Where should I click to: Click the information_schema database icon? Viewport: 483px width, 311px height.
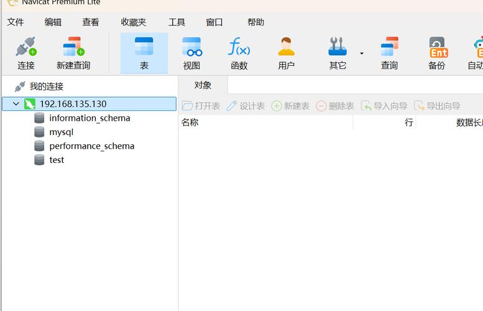point(39,118)
